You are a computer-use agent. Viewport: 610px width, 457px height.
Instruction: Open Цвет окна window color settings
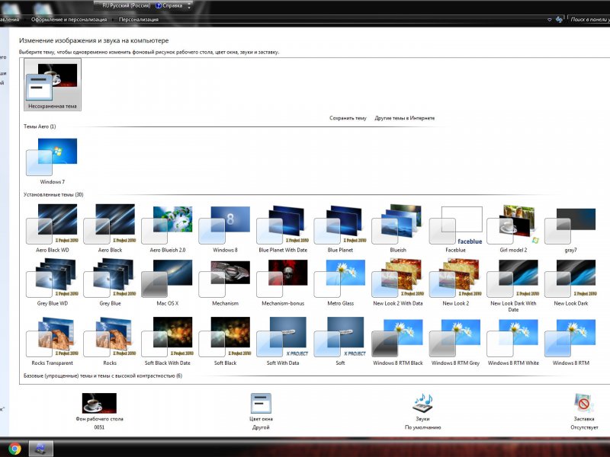pos(261,411)
